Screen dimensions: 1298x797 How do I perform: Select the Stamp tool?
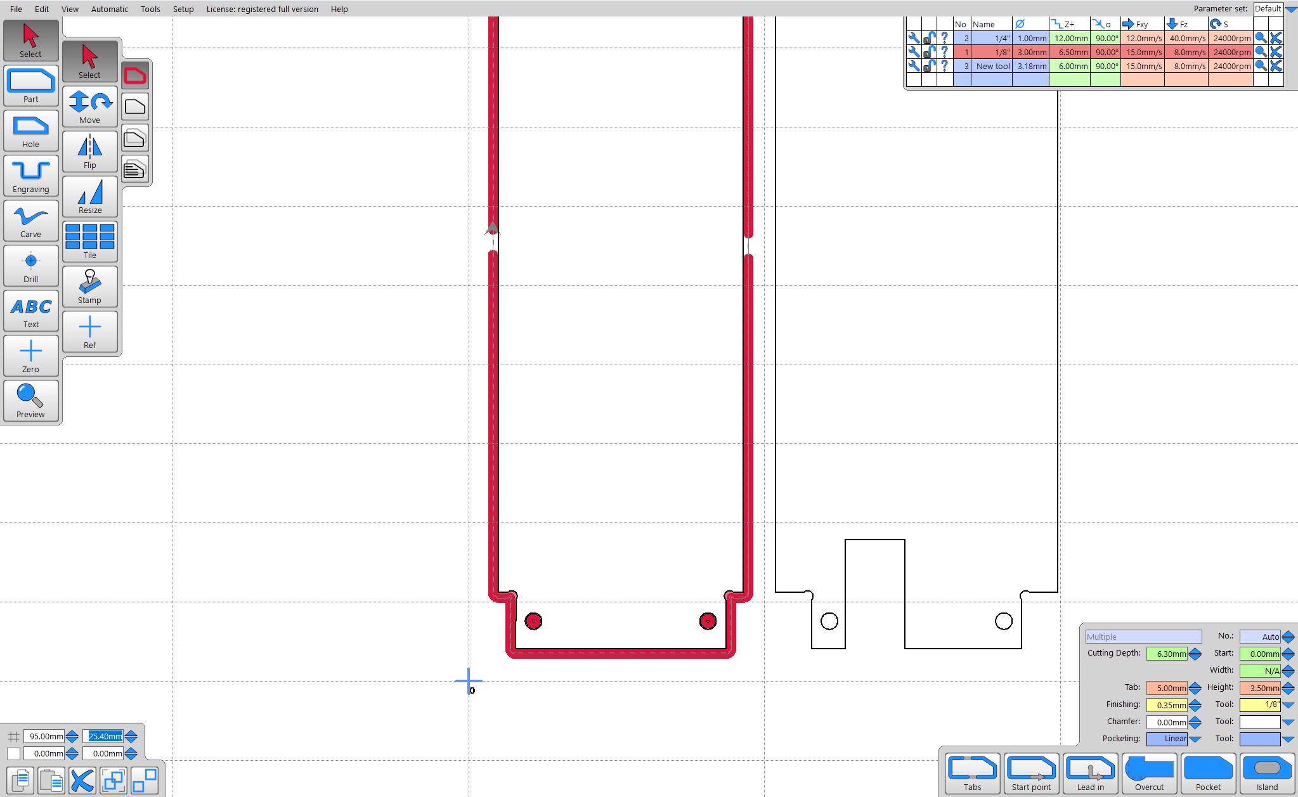pos(89,287)
